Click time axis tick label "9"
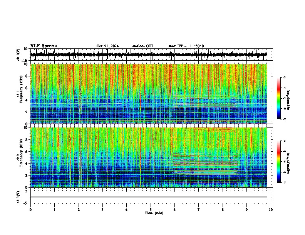This screenshot has width=305, height=235. coord(246,210)
